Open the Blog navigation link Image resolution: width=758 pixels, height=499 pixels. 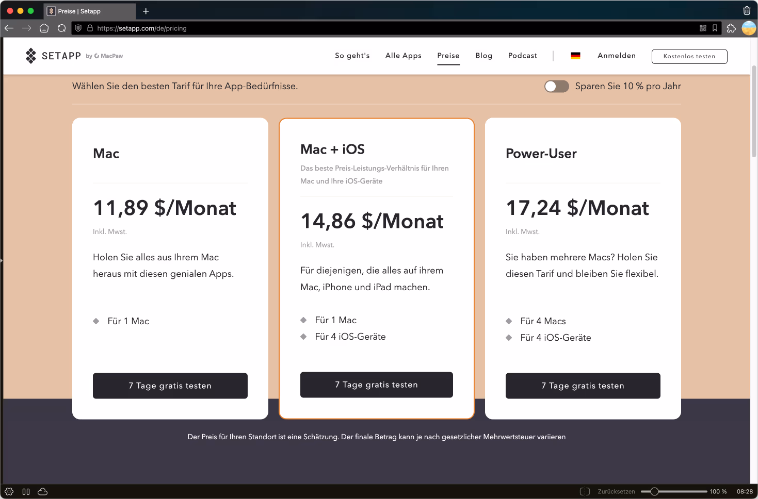pos(484,56)
